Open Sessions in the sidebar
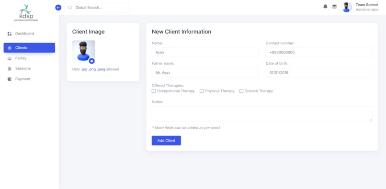 point(29,68)
